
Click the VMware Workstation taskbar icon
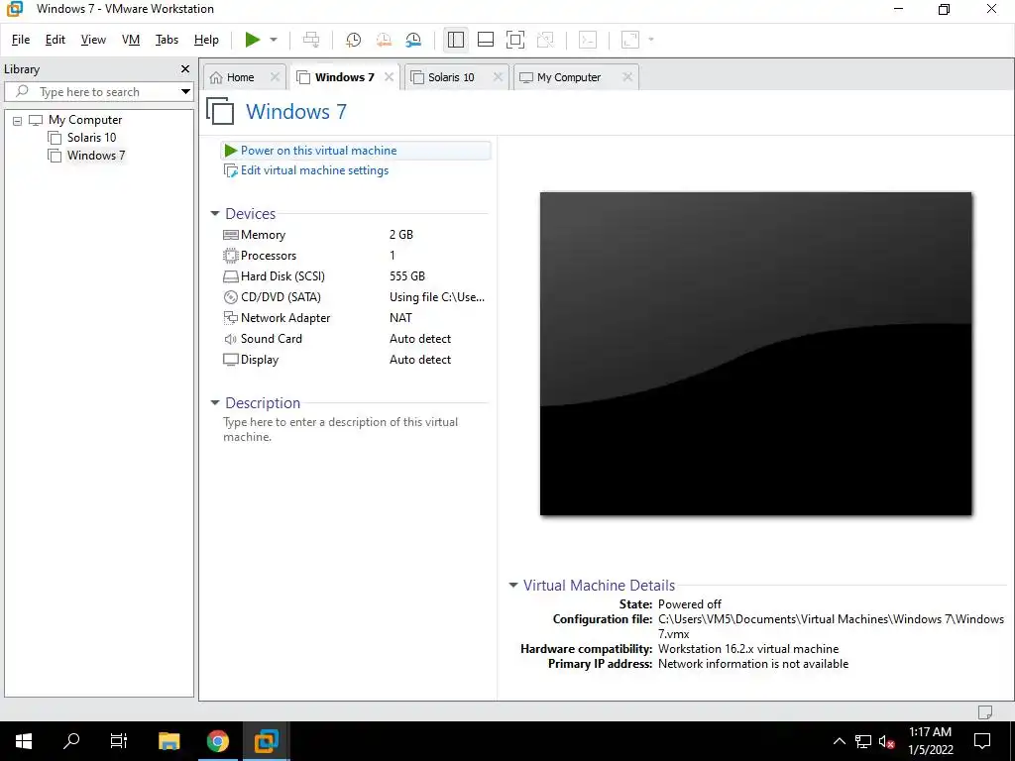(x=266, y=741)
